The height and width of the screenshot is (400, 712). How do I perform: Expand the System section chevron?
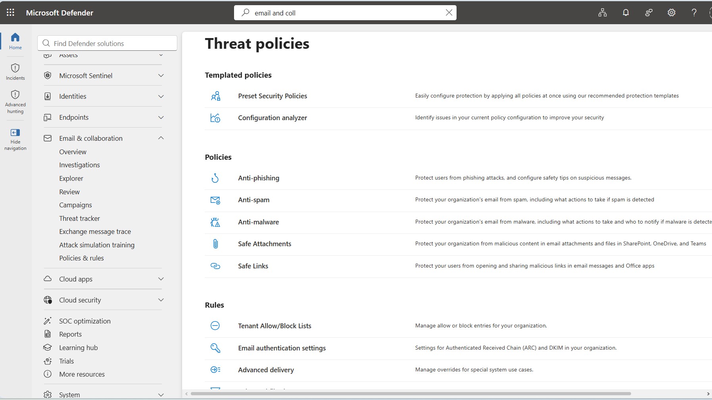(x=161, y=395)
